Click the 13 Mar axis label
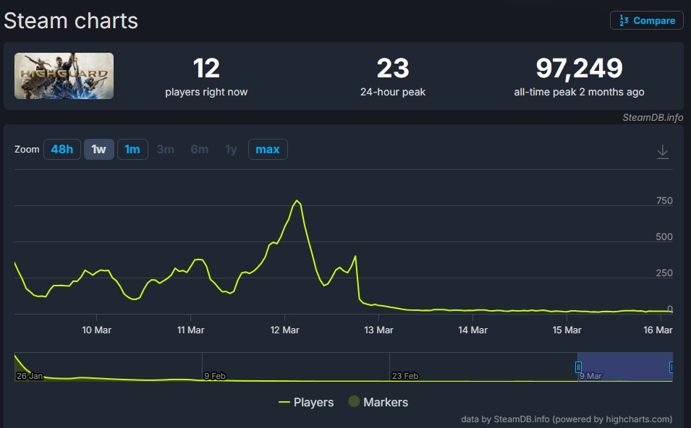The image size is (691, 428). click(378, 330)
